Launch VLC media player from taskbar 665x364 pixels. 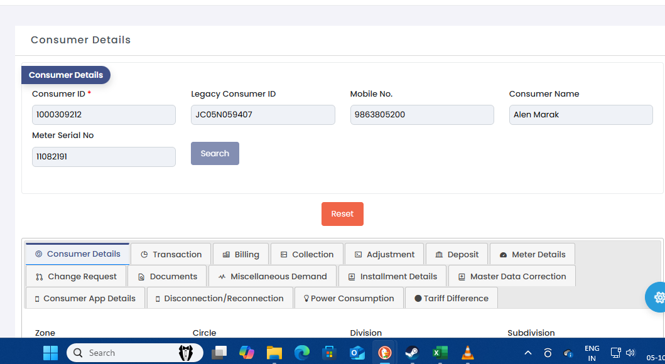pyautogui.click(x=467, y=353)
